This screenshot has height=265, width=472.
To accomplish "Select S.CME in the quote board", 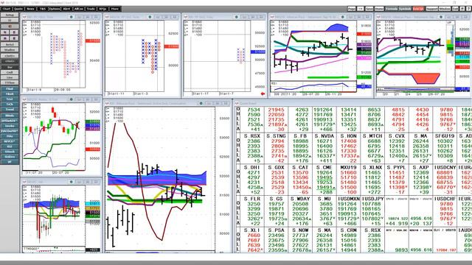I will tap(324, 167).
